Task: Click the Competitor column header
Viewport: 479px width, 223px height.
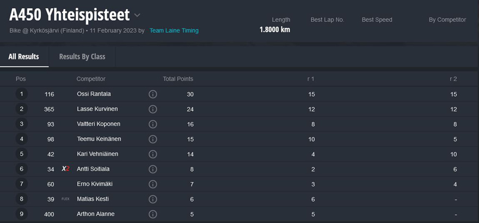Action: (91, 79)
